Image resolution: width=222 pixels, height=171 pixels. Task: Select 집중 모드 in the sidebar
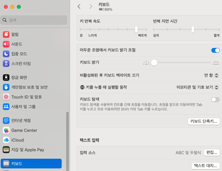pyautogui.click(x=19, y=54)
